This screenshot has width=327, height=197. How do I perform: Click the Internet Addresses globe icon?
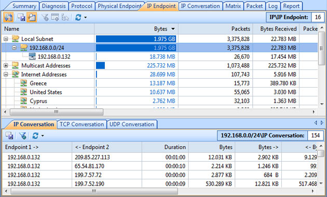coord(16,74)
